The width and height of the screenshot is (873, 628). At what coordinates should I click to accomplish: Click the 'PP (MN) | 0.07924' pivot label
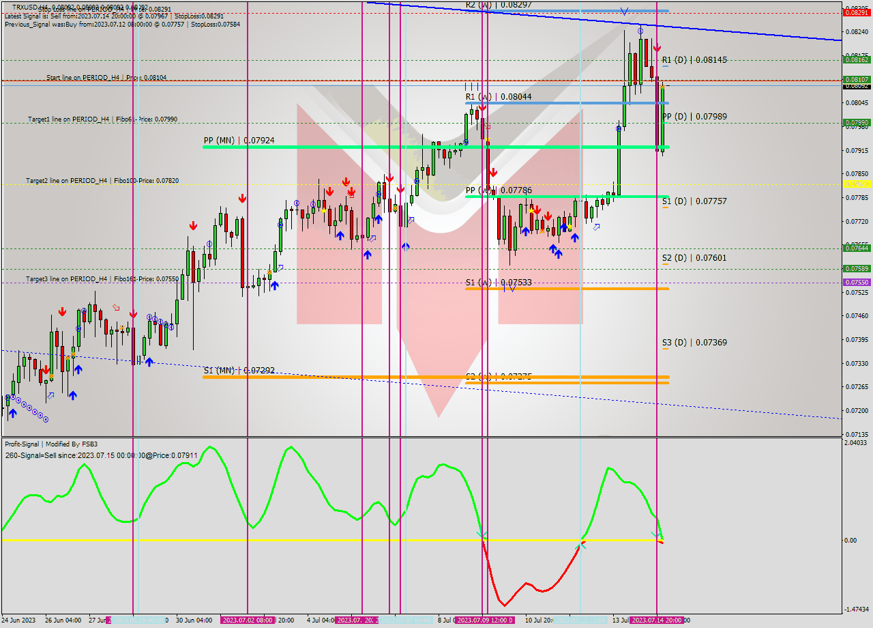click(x=239, y=141)
